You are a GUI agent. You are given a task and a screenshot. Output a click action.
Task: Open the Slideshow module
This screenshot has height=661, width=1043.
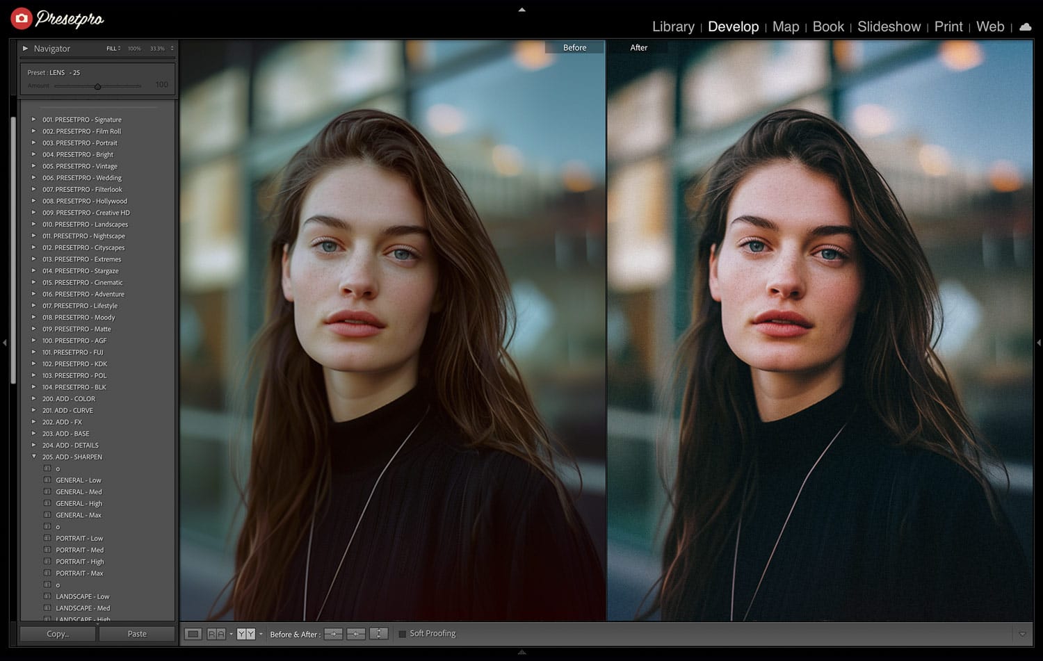pyautogui.click(x=889, y=26)
